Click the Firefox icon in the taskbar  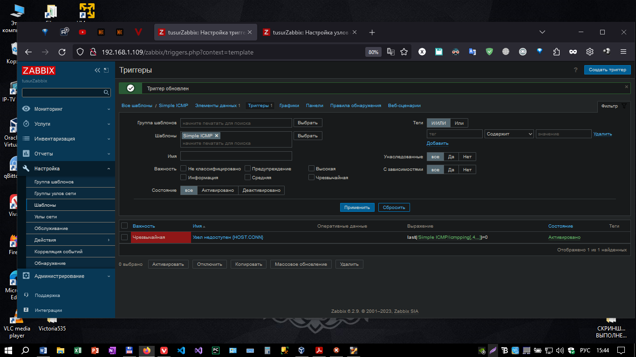pos(147,350)
